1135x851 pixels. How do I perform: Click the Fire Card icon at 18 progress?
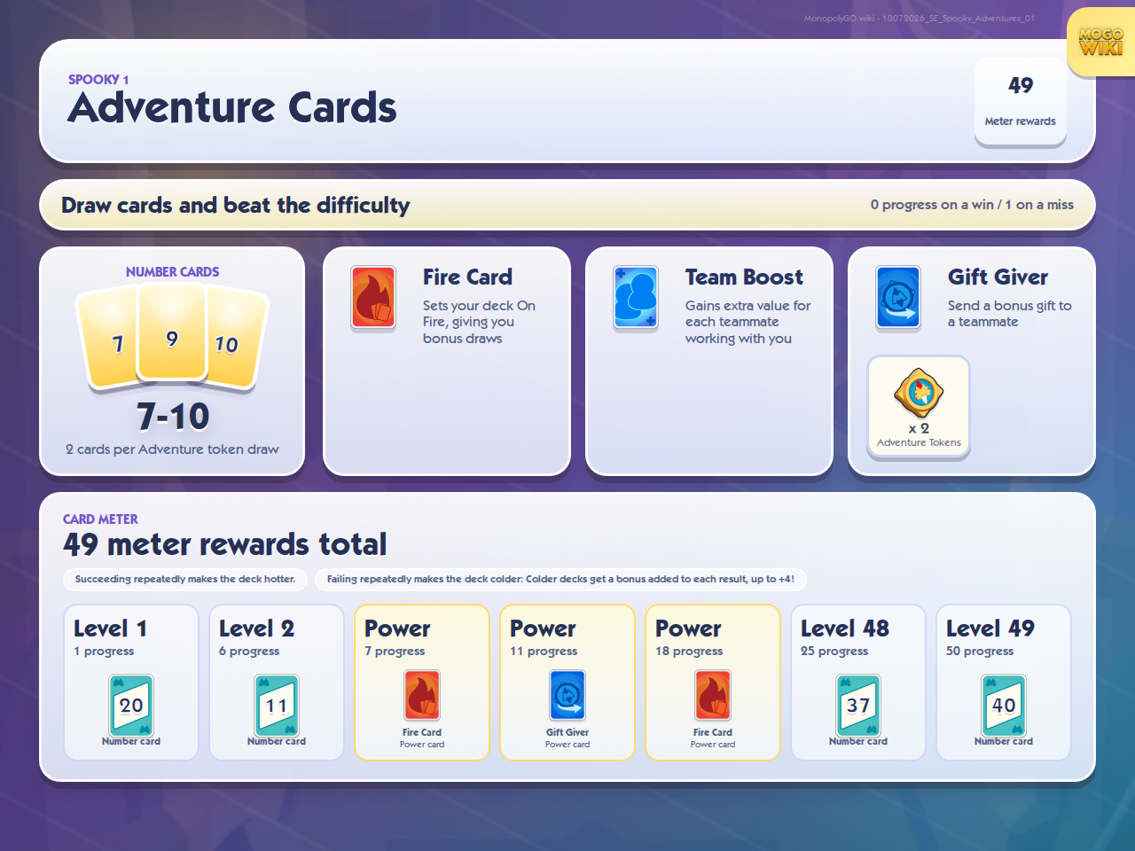point(713,695)
